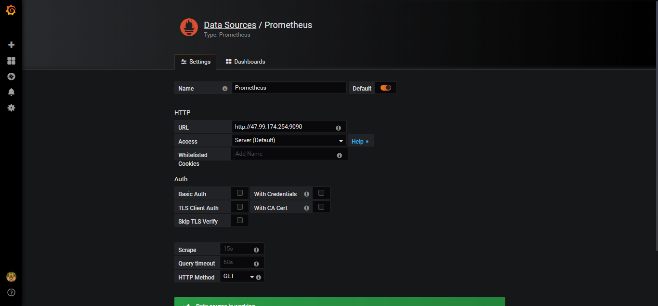Show the info tooltip for Scrape interval
Screen dimensions: 658x306
256,250
